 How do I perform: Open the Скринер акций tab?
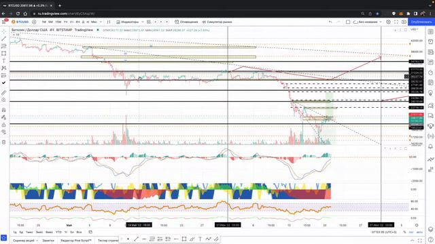pos(24,241)
